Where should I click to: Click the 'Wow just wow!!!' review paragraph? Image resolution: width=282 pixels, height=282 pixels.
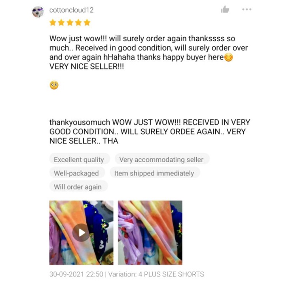[x=149, y=53]
